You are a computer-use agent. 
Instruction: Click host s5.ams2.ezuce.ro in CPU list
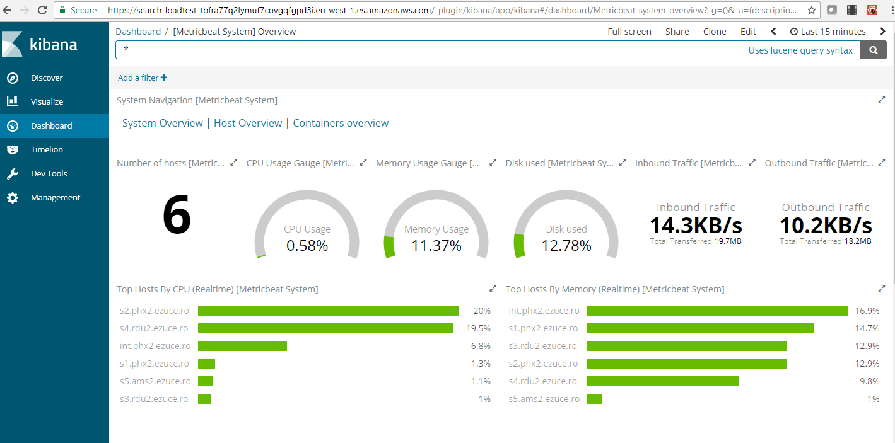155,381
